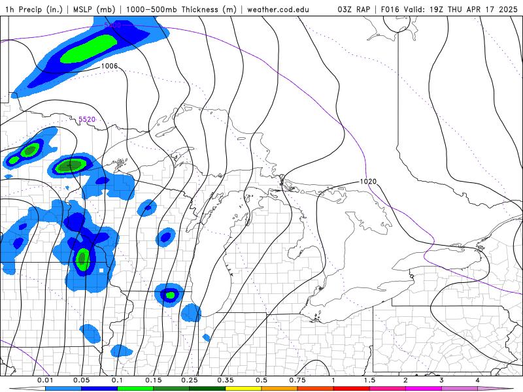The image size is (523, 392).
Task: Click the '03Z RAP' model run label
Action: tap(354, 9)
